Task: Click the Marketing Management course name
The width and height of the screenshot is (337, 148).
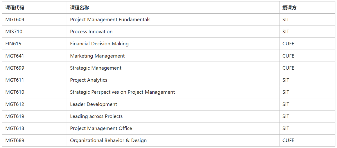Action: point(97,56)
